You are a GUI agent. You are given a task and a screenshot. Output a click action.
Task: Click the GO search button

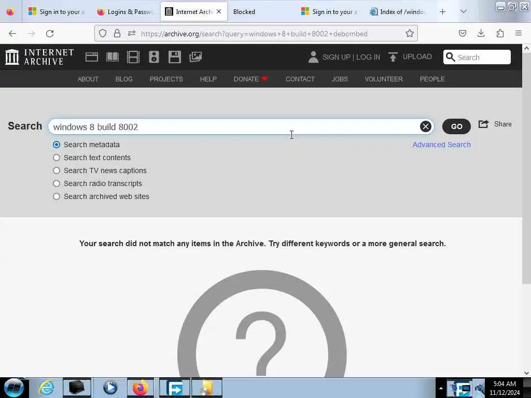(x=456, y=126)
